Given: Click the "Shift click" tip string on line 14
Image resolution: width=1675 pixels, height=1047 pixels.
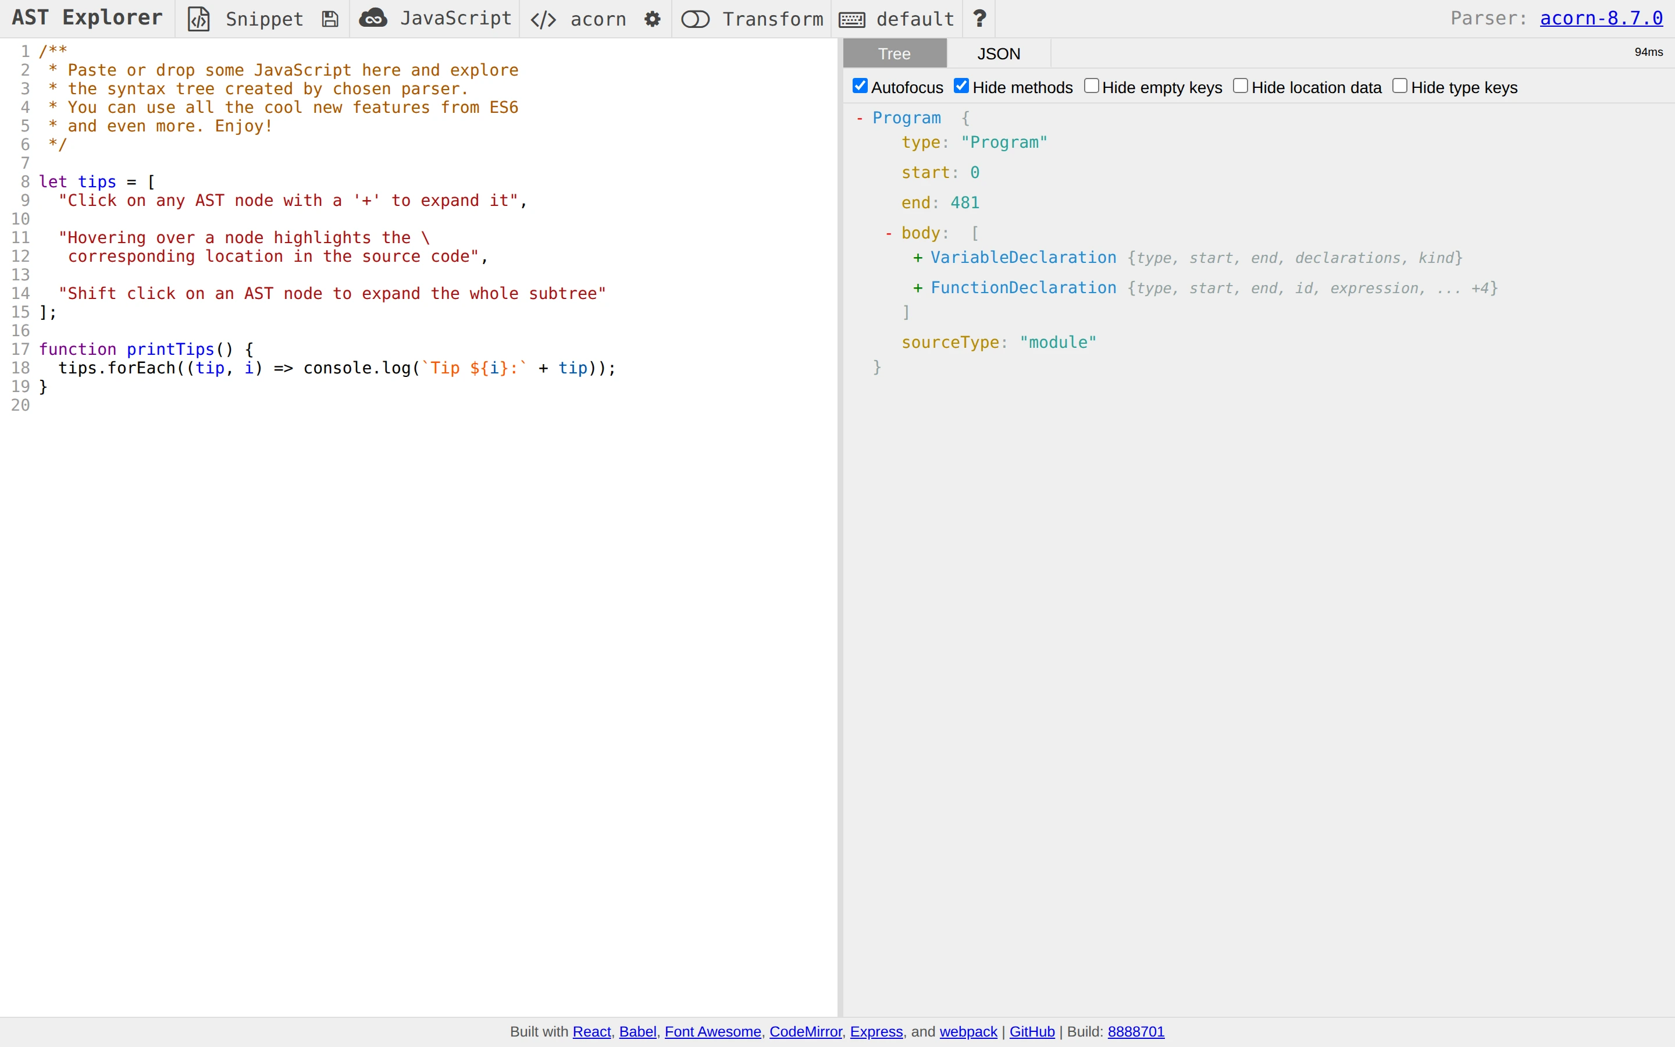Looking at the screenshot, I should tap(332, 294).
